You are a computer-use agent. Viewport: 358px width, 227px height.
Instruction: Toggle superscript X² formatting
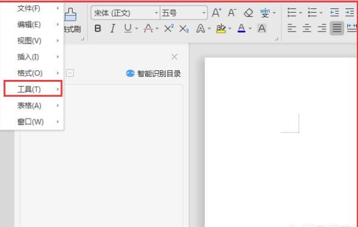click(x=169, y=28)
